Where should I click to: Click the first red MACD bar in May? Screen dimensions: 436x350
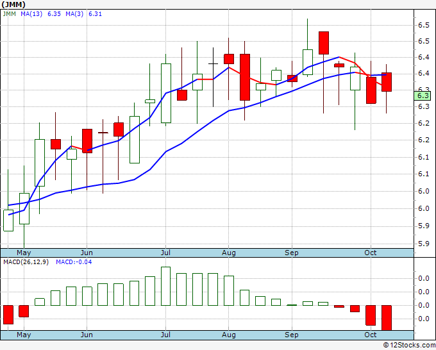pyautogui.click(x=8, y=315)
